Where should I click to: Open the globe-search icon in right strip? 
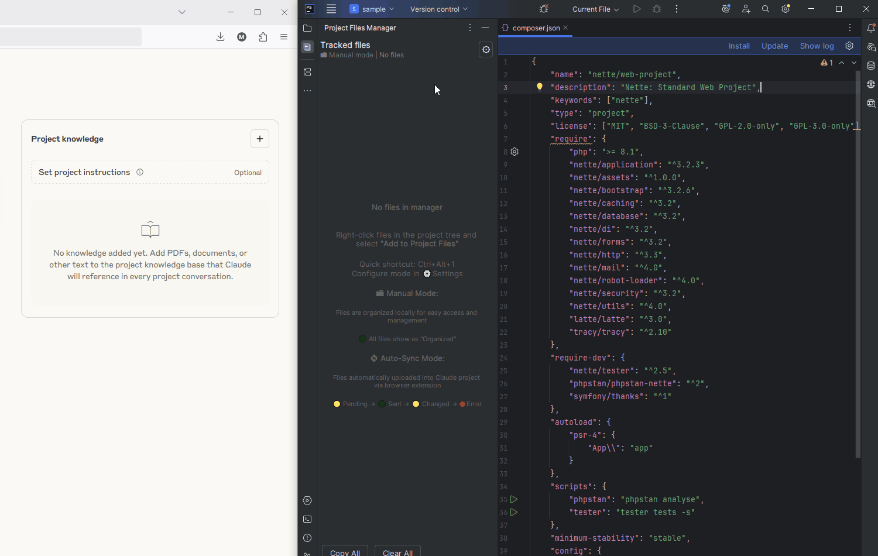pos(871,104)
